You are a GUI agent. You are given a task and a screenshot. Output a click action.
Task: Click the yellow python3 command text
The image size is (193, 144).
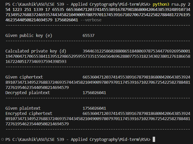tap(161, 4)
